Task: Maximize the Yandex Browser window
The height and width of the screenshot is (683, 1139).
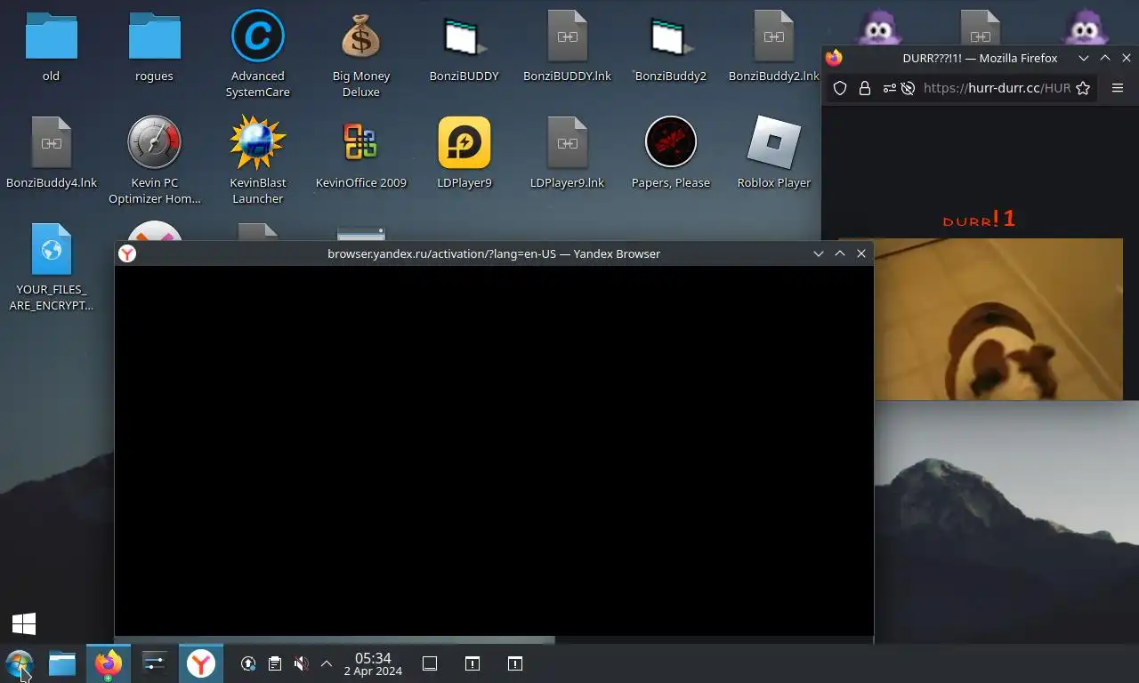Action: point(840,253)
